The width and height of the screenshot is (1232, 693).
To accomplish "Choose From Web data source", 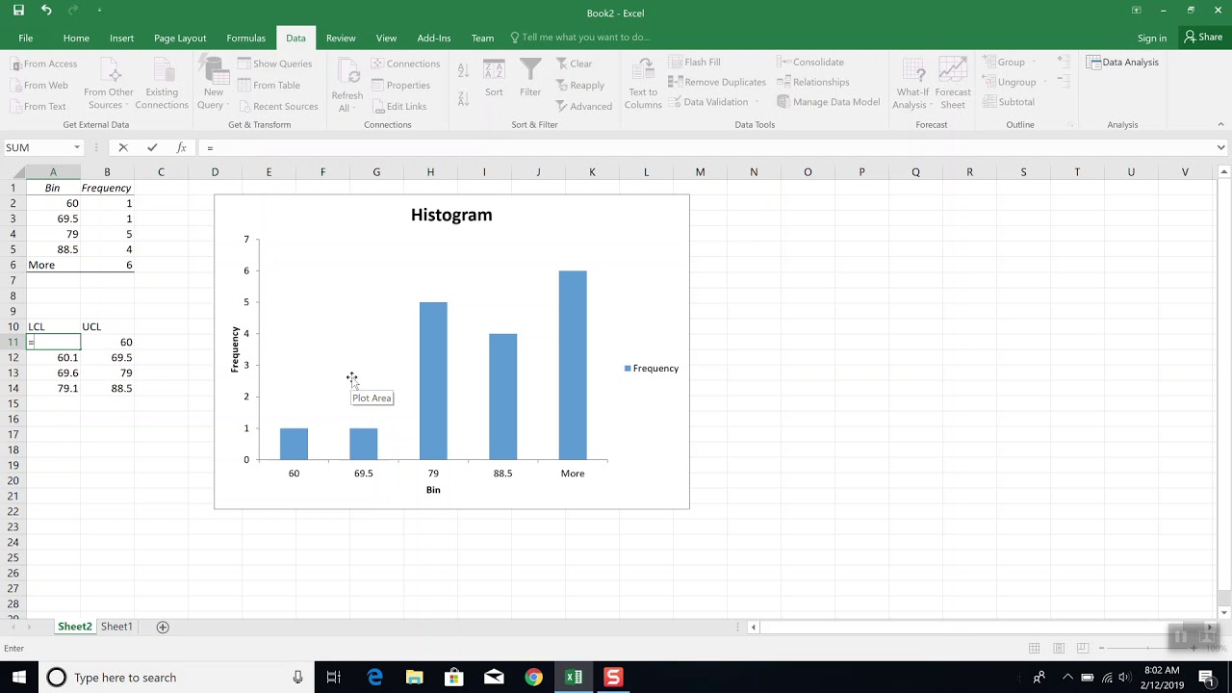I will pos(38,85).
